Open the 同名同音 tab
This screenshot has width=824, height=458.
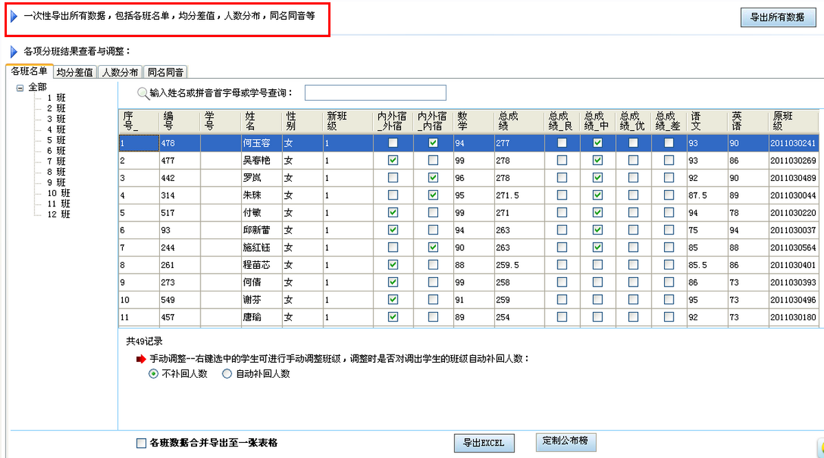tap(165, 72)
